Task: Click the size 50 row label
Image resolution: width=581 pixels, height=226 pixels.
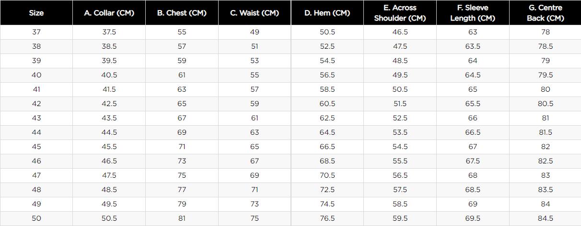Action: 36,218
